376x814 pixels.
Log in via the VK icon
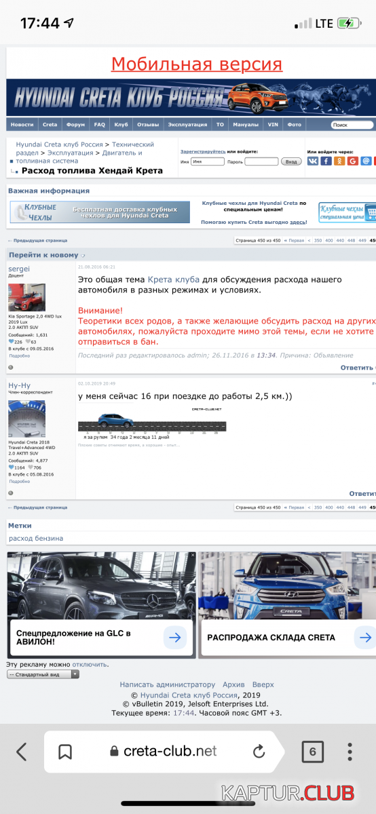(x=313, y=161)
